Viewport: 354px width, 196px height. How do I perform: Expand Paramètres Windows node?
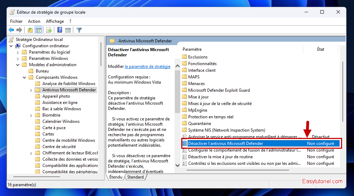[18, 59]
